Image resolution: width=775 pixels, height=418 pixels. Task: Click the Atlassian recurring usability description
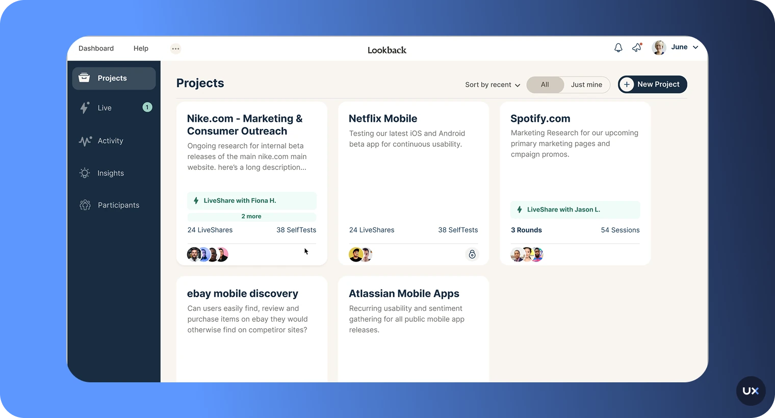pyautogui.click(x=406, y=319)
